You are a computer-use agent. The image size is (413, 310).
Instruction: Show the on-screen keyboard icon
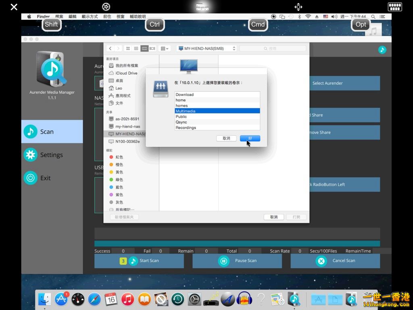click(x=394, y=6)
